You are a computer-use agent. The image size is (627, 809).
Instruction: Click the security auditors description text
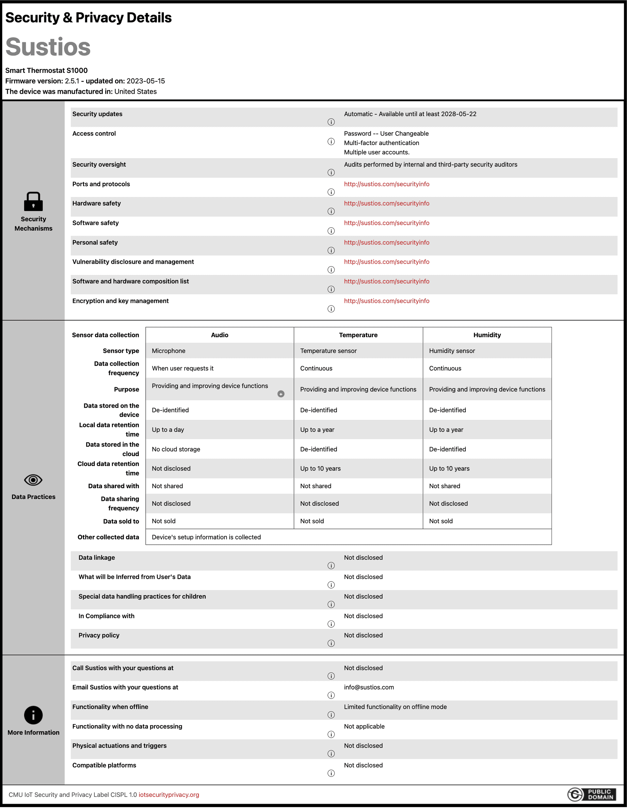click(x=430, y=164)
